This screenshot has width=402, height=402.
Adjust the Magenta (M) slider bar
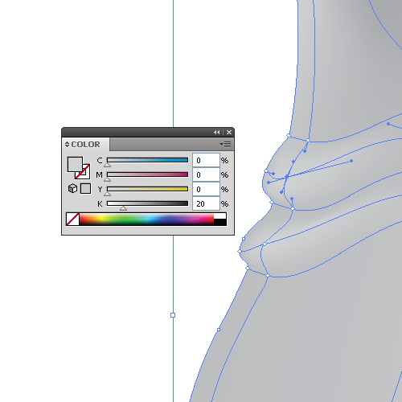coord(147,174)
